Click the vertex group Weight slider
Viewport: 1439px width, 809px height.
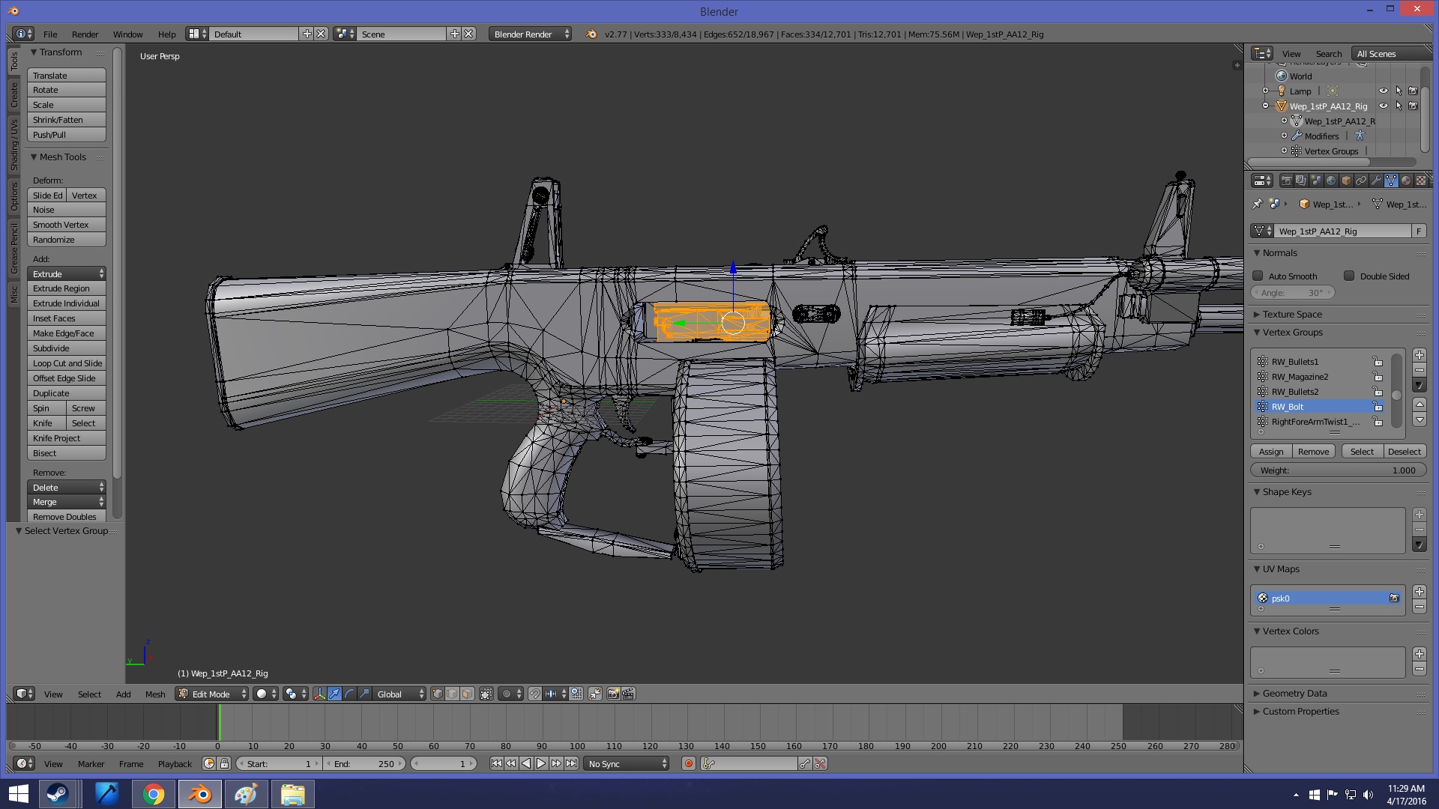pos(1337,470)
